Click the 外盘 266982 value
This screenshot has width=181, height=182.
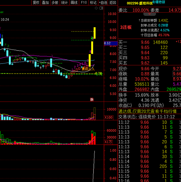tap(142, 89)
